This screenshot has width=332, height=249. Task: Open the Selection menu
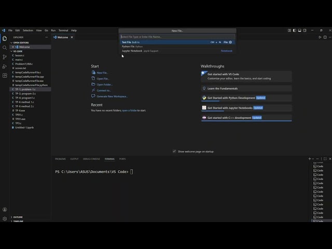(x=28, y=31)
